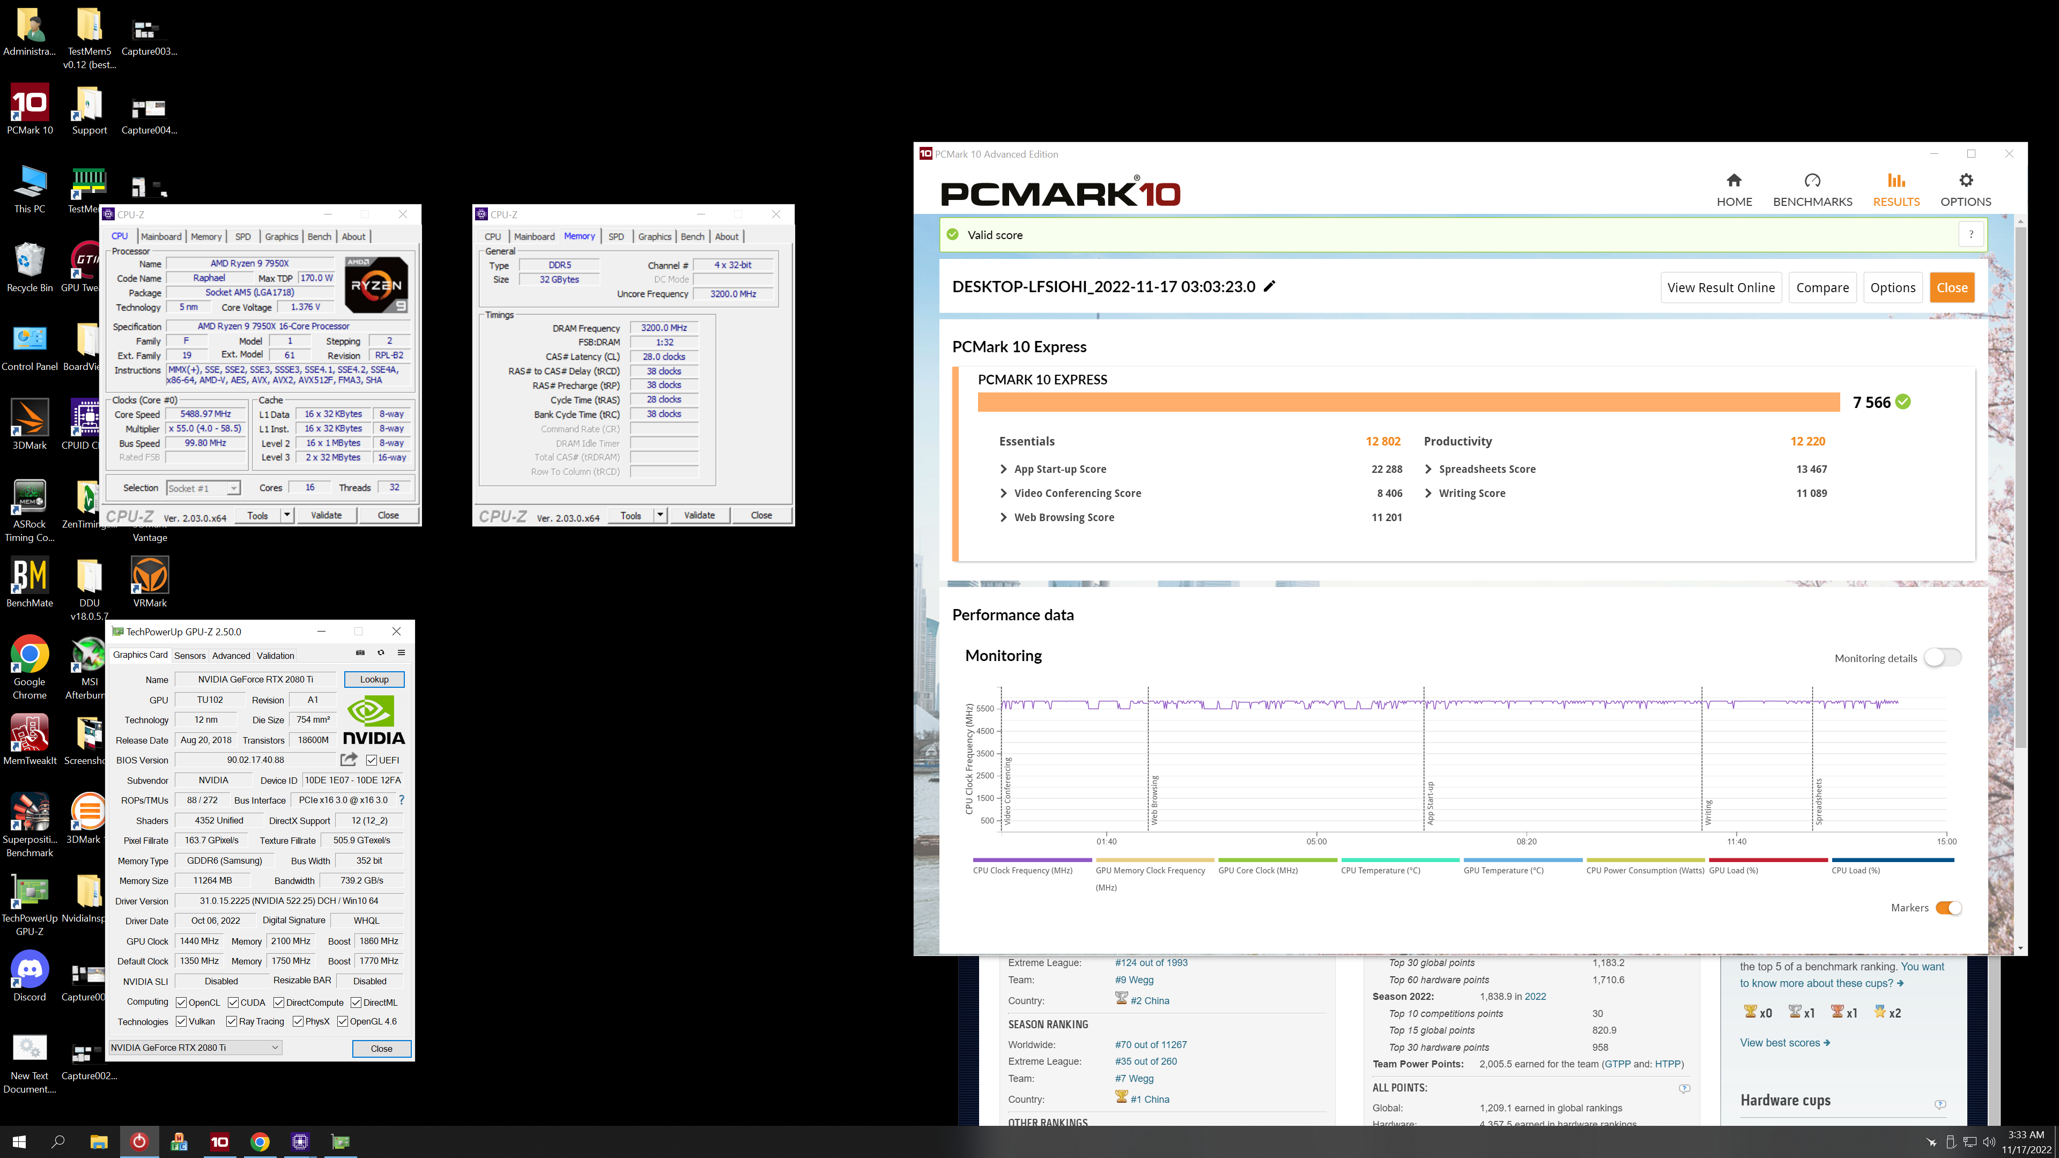Click the Lookup button in GPU-Z
This screenshot has height=1158, width=2059.
[374, 679]
